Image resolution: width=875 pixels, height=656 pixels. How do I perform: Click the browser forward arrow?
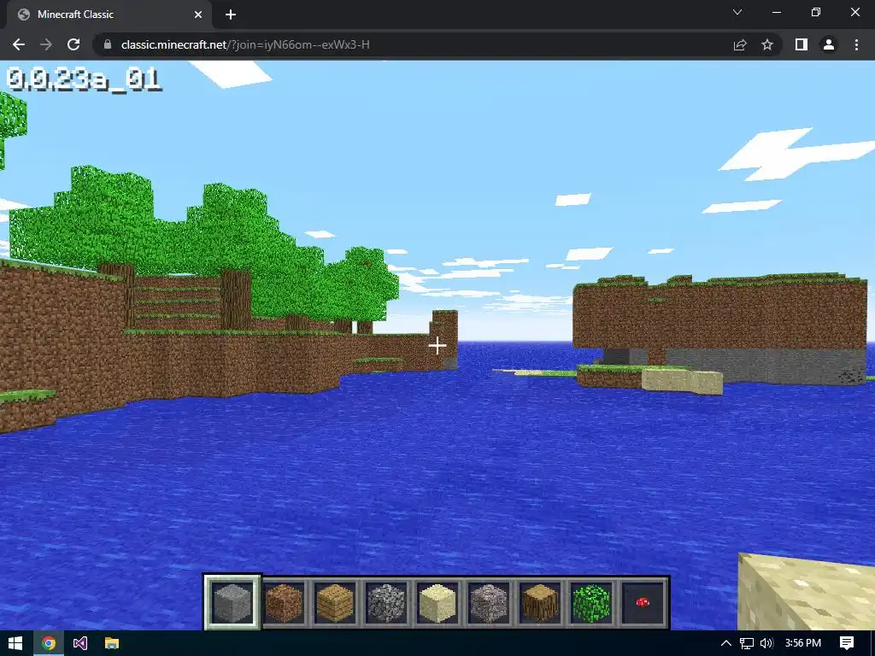tap(46, 44)
